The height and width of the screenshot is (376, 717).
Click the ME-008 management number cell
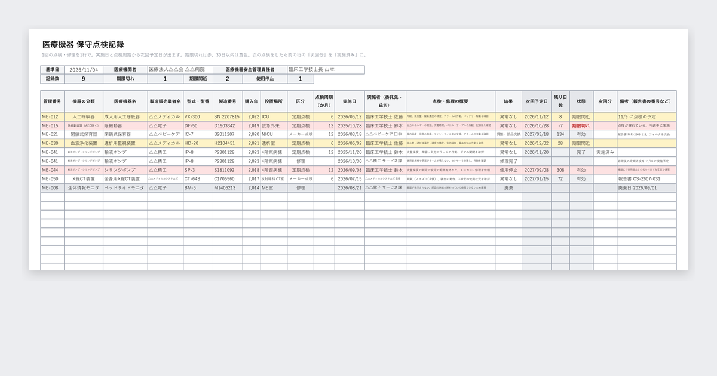click(53, 187)
